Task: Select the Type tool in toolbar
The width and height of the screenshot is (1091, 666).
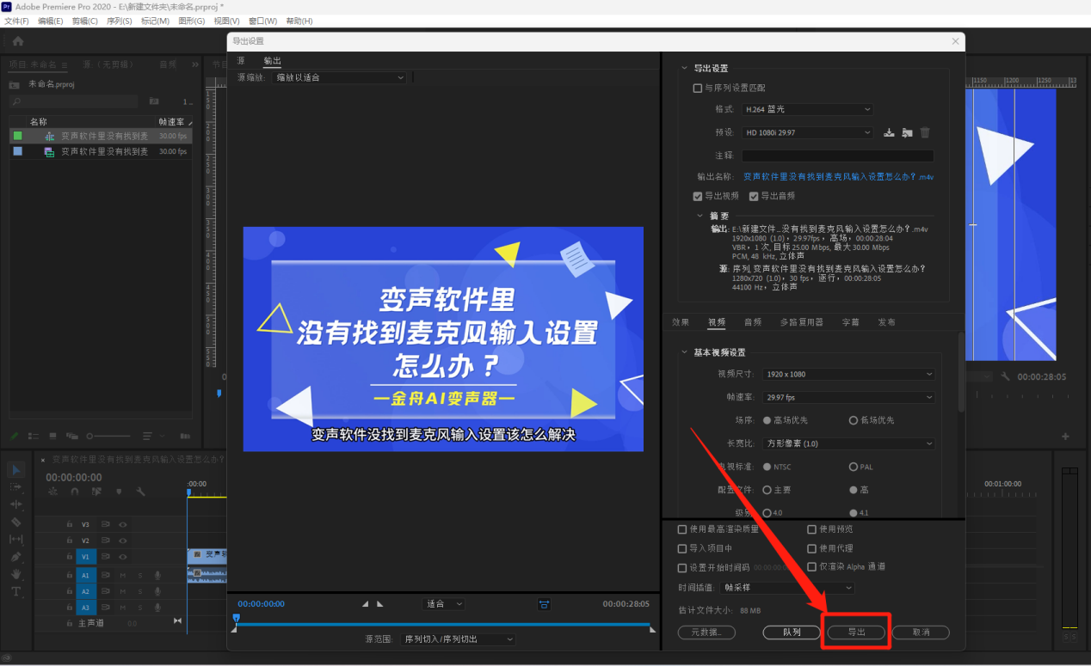Action: click(15, 591)
